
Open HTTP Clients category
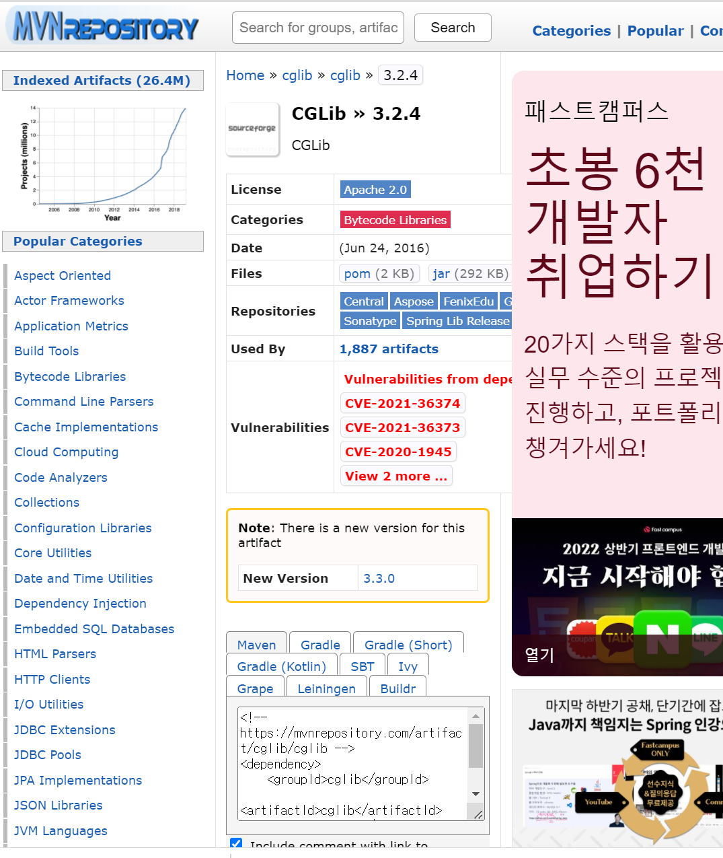[52, 679]
